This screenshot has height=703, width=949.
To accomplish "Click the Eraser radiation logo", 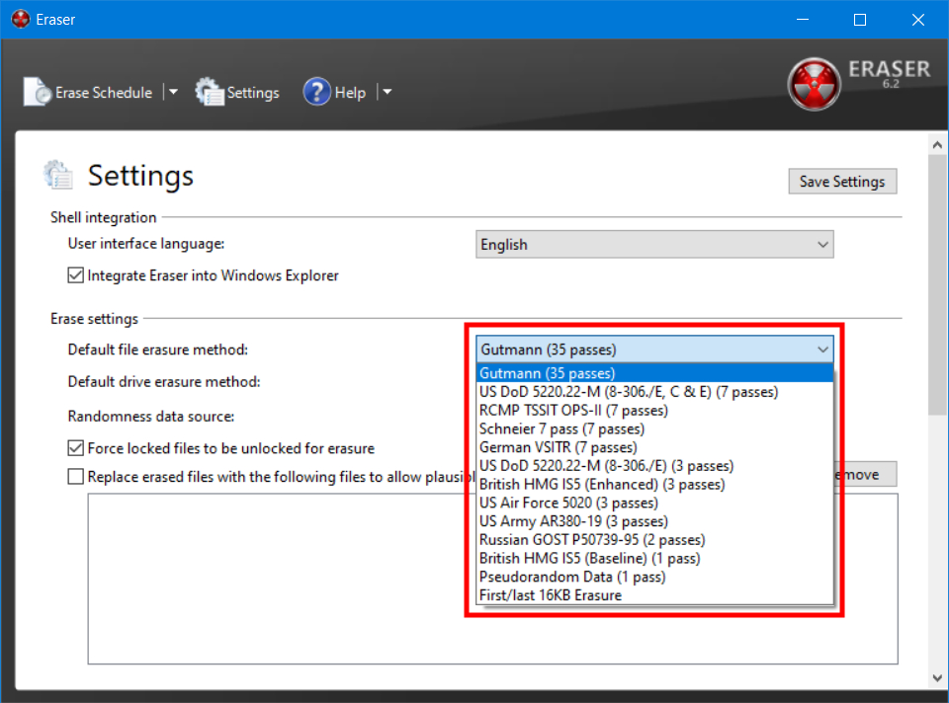I will (814, 85).
